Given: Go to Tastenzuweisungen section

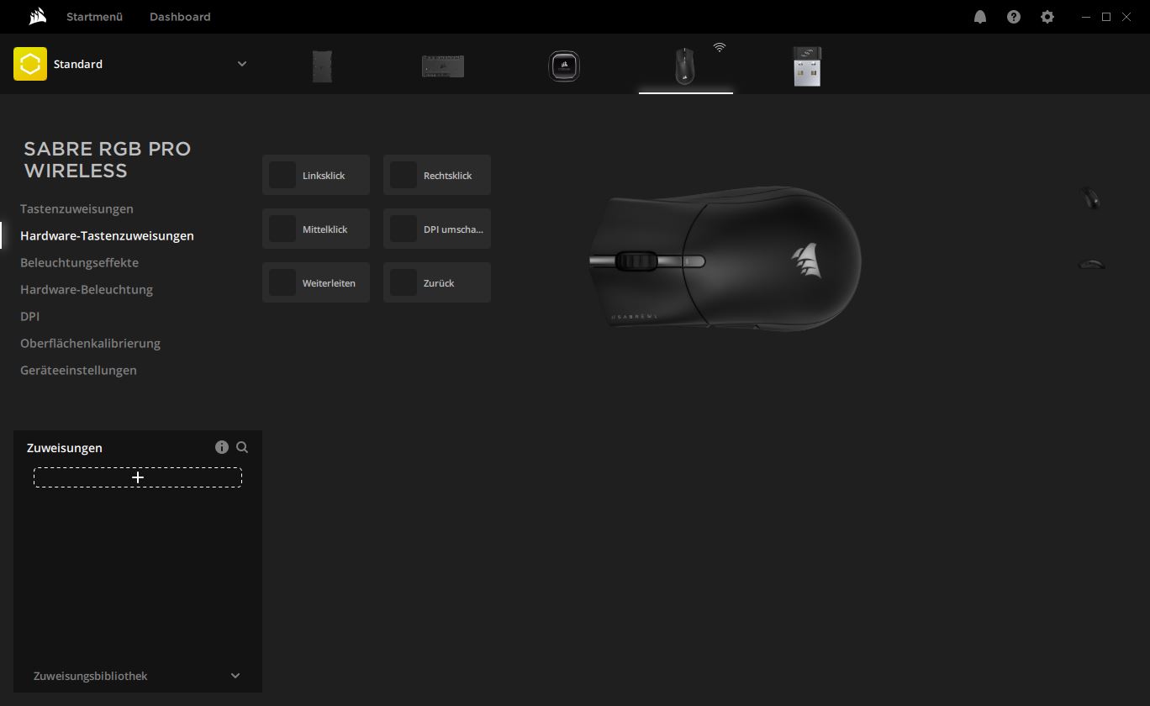Looking at the screenshot, I should click(76, 208).
